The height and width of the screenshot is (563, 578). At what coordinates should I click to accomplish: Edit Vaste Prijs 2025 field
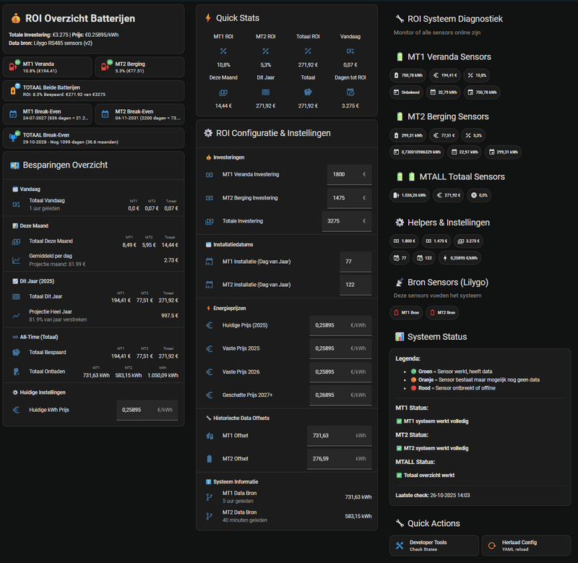pyautogui.click(x=340, y=349)
